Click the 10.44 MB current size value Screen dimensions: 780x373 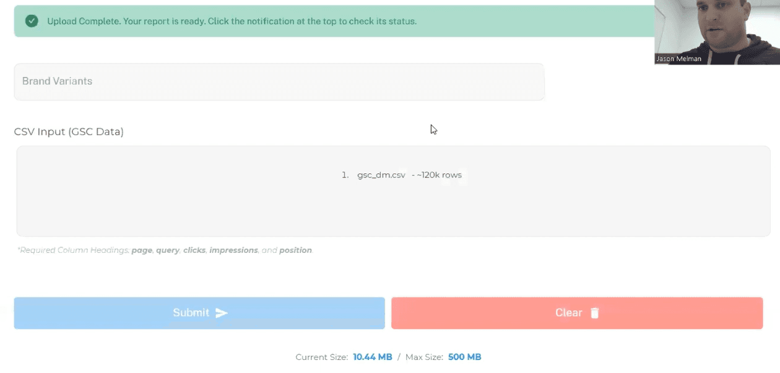point(372,357)
